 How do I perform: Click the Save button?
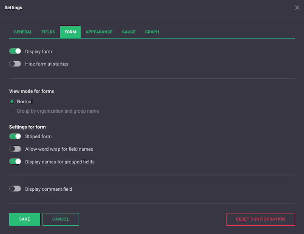tap(25, 219)
